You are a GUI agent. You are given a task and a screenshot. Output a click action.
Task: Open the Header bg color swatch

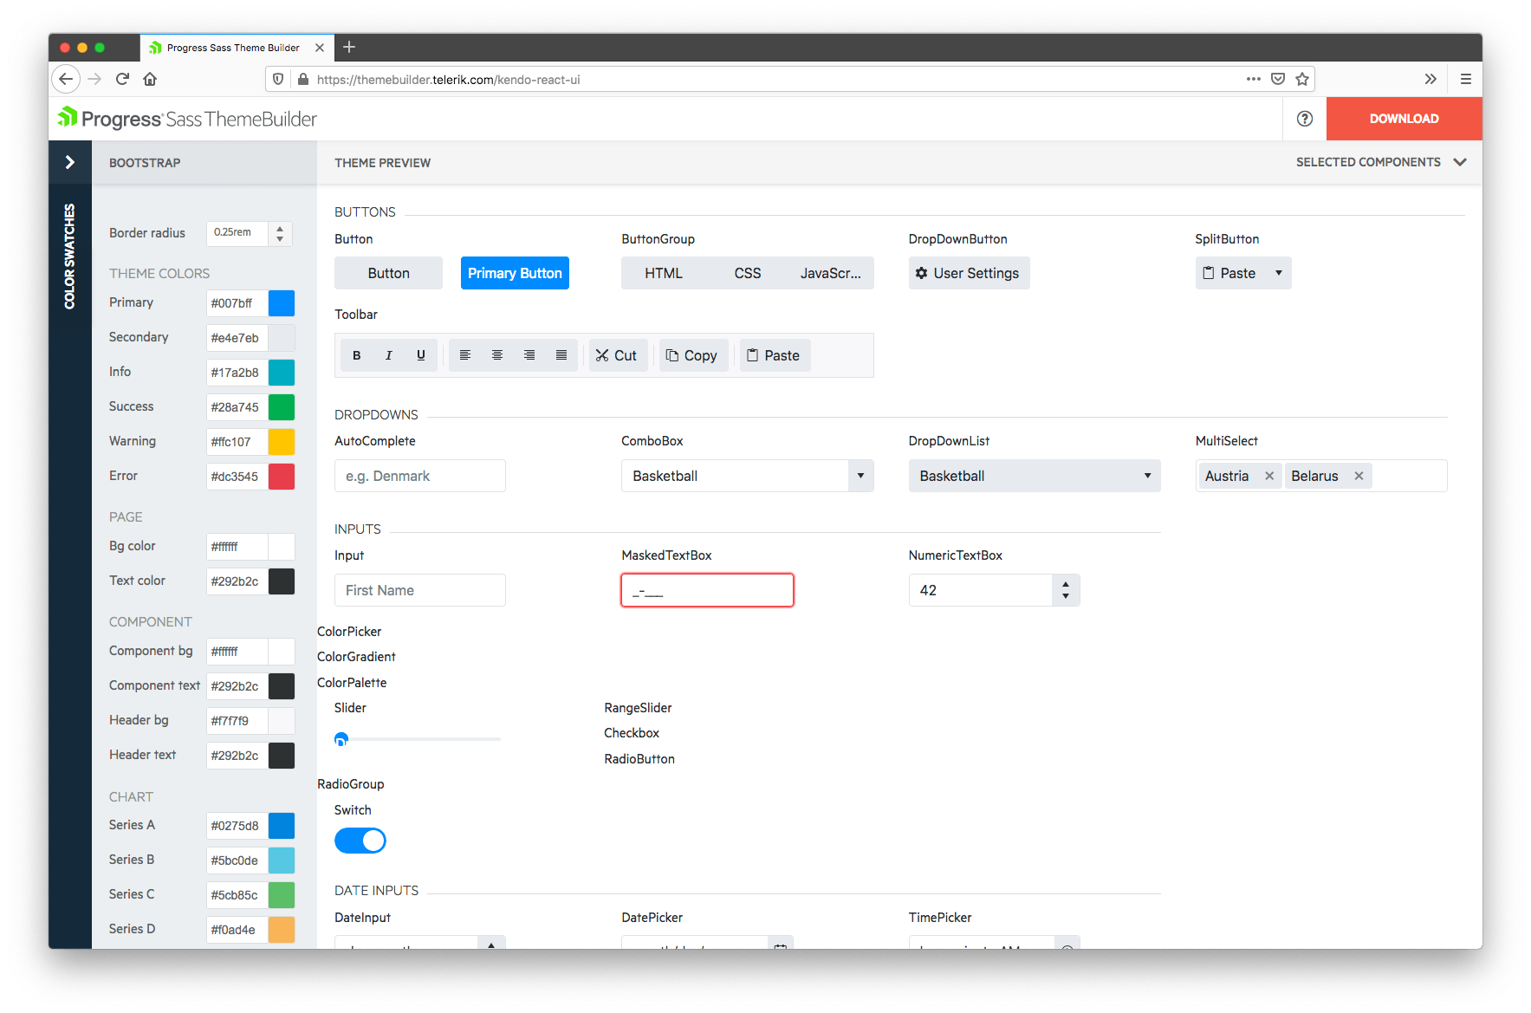pyautogui.click(x=282, y=721)
